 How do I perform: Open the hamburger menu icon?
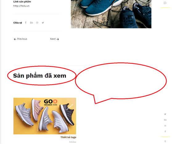tap(165, 3)
